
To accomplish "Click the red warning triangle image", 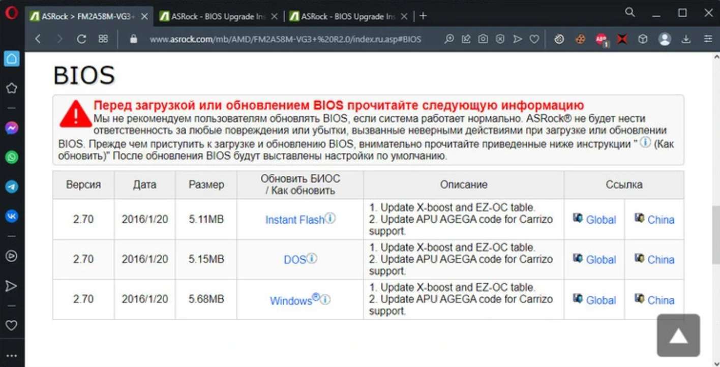I will click(76, 113).
